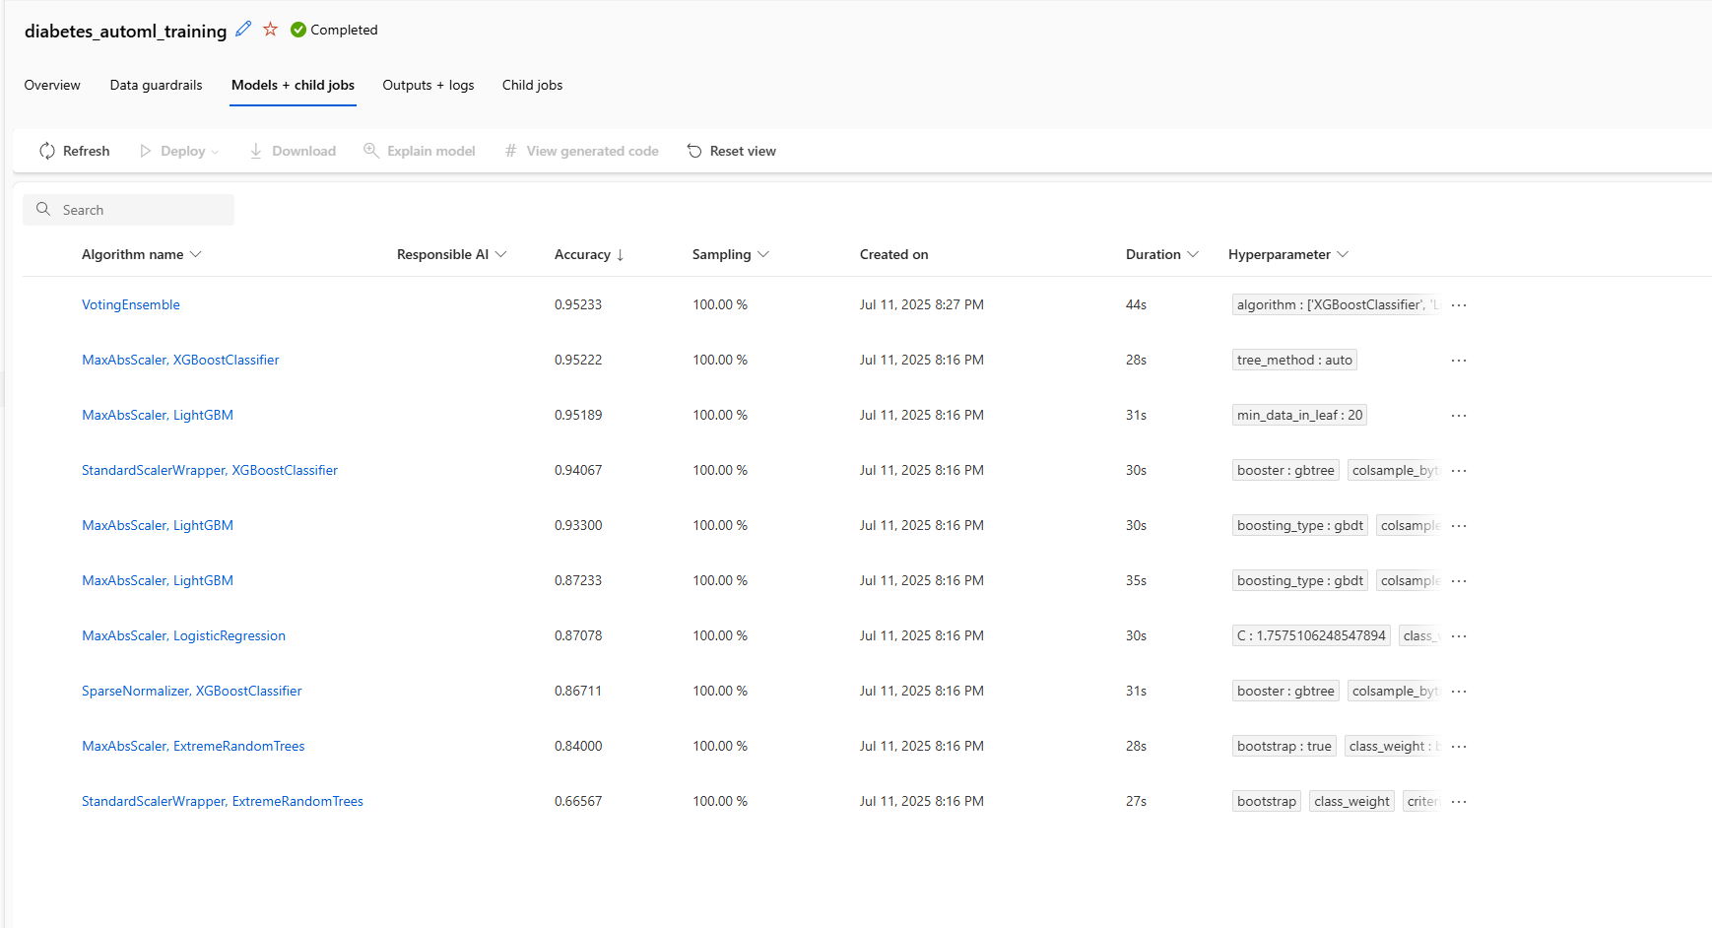Image resolution: width=1712 pixels, height=928 pixels.
Task: Open Duration column dropdown chevron
Action: coord(1193,254)
